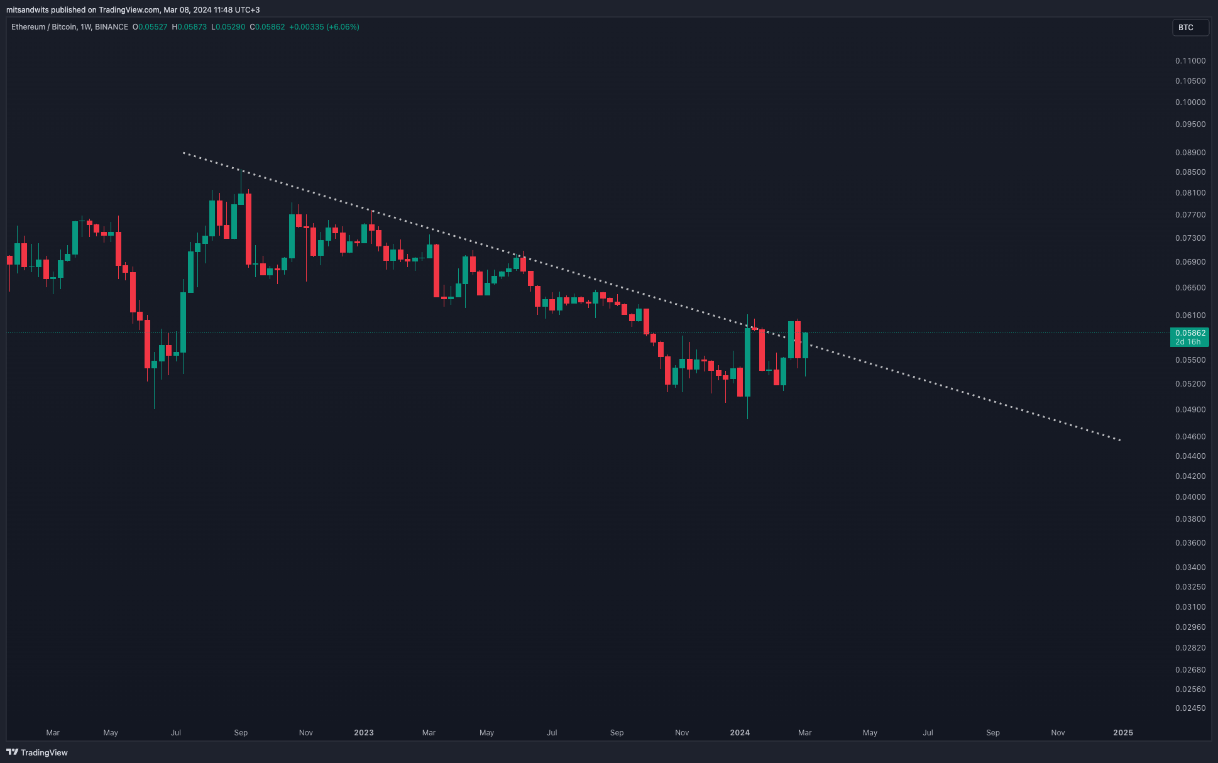Click the open value O0.05527

[150, 27]
